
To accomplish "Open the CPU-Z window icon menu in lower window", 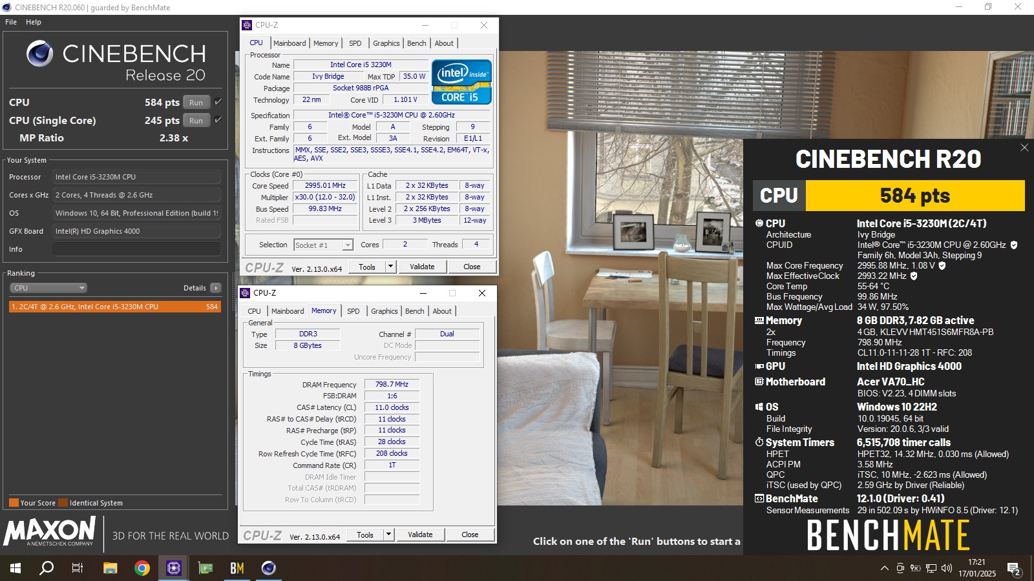I will coord(245,293).
